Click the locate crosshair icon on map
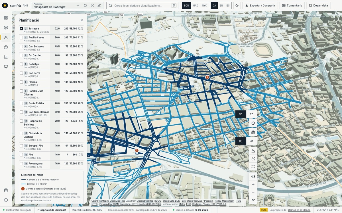Viewport: 342px width, 213px height. click(x=253, y=176)
